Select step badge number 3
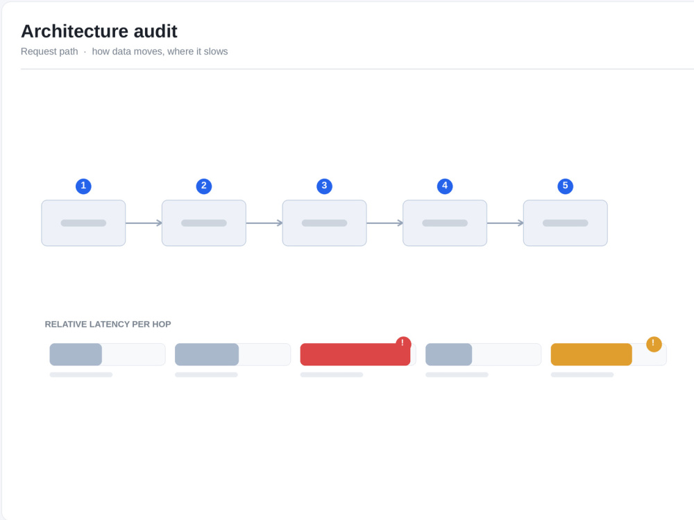694x520 pixels. (324, 186)
